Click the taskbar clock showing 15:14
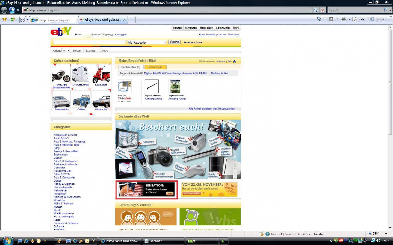 click(x=385, y=241)
